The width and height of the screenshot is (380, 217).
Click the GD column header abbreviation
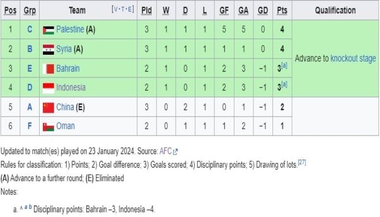263,10
